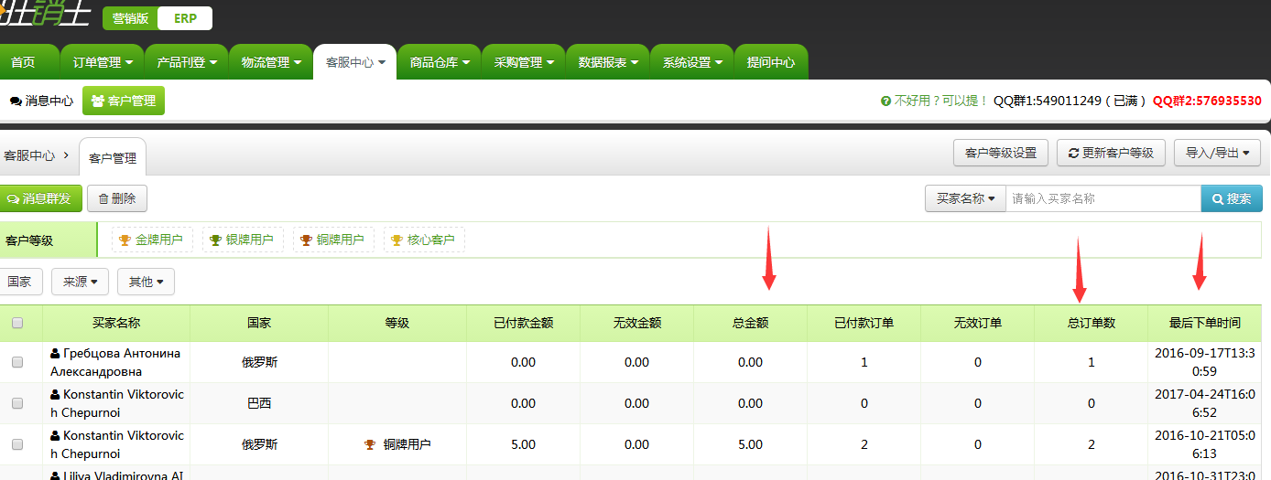
Task: Click the 等级 column header
Action: click(x=397, y=323)
